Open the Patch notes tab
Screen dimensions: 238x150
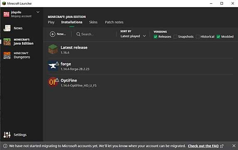[x=114, y=22]
